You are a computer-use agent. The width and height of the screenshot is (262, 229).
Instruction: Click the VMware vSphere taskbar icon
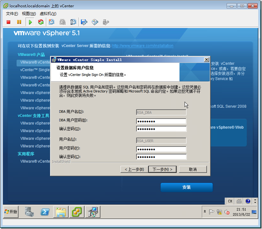tap(77, 212)
